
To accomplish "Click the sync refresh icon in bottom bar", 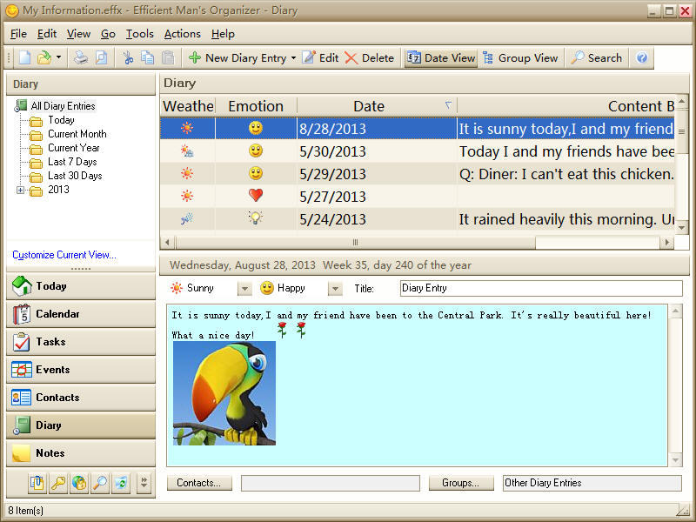I will click(121, 483).
